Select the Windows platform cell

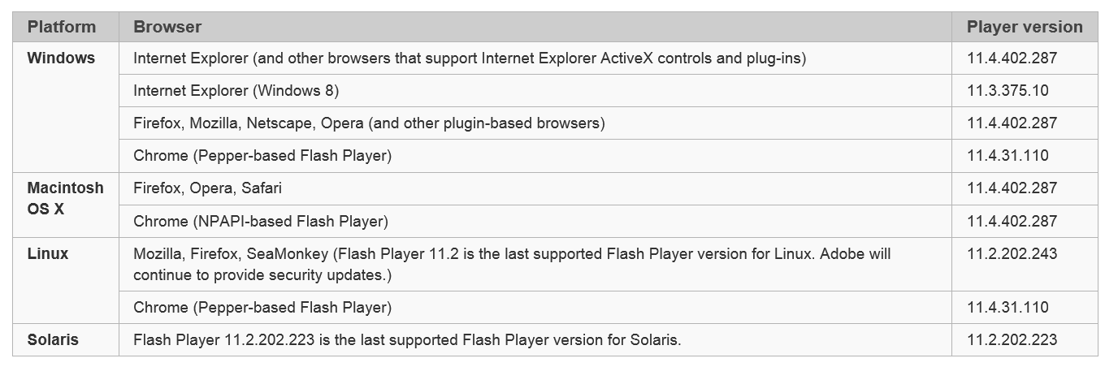tap(61, 58)
